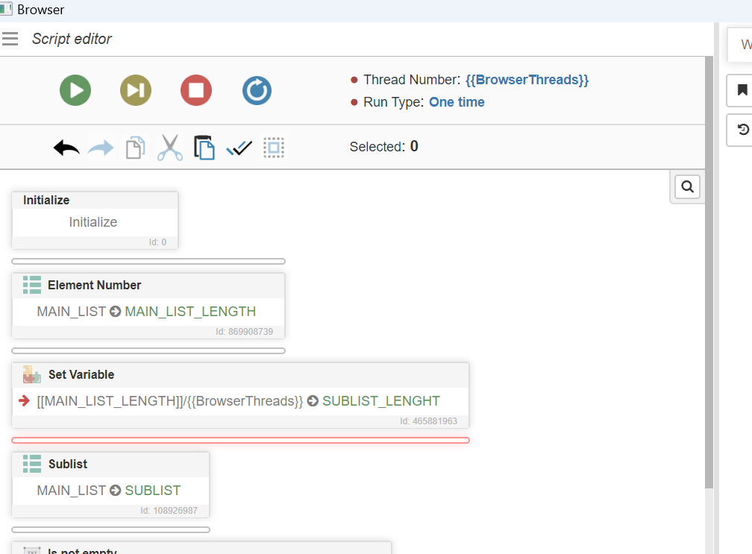Change the One time run type
752x554 pixels.
457,102
